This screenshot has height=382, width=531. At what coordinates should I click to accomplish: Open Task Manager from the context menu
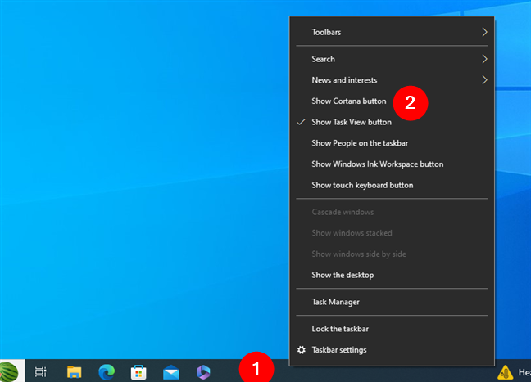pos(392,302)
